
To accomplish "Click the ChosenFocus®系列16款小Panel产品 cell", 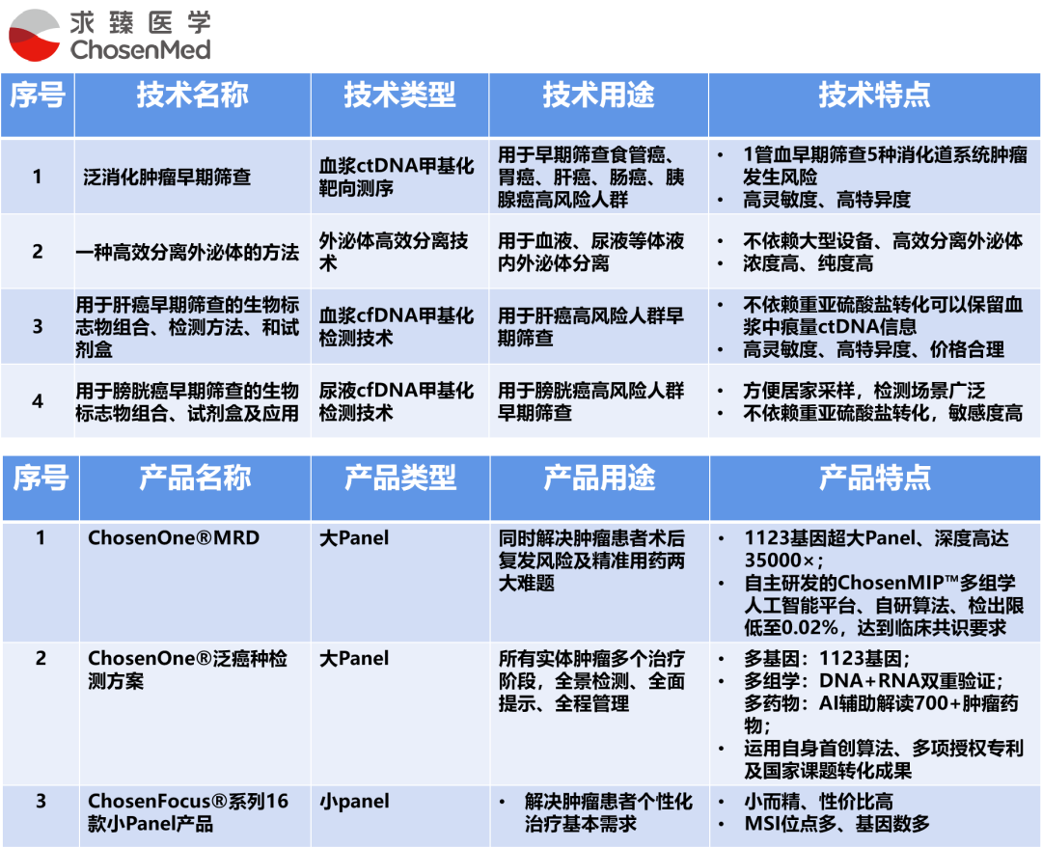I will pos(188,812).
